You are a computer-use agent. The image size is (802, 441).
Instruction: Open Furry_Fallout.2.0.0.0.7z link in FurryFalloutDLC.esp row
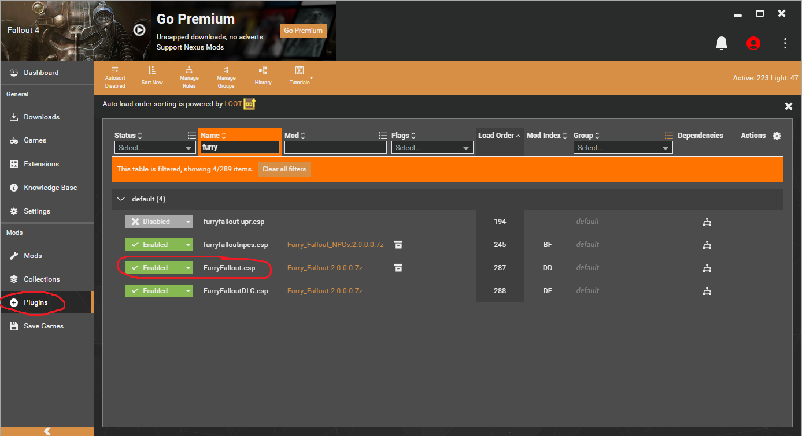pyautogui.click(x=325, y=291)
